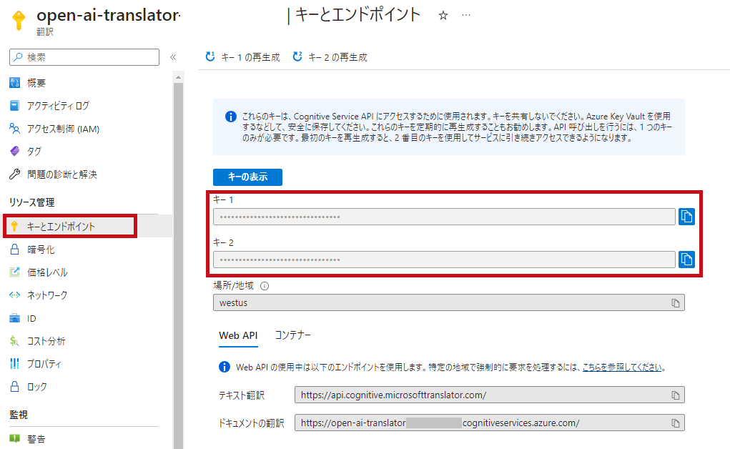Viewport: 730px width, 449px height.
Task: Click the yellow key resource icon
Action: [x=19, y=20]
